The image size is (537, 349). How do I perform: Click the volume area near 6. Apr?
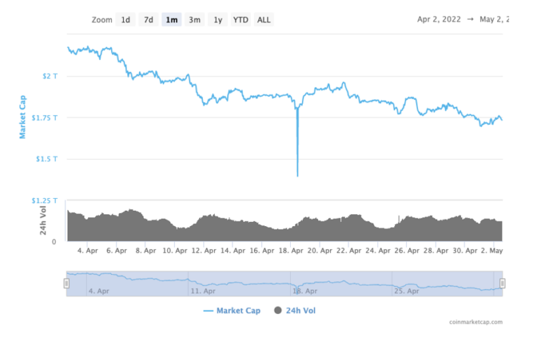pyautogui.click(x=116, y=227)
